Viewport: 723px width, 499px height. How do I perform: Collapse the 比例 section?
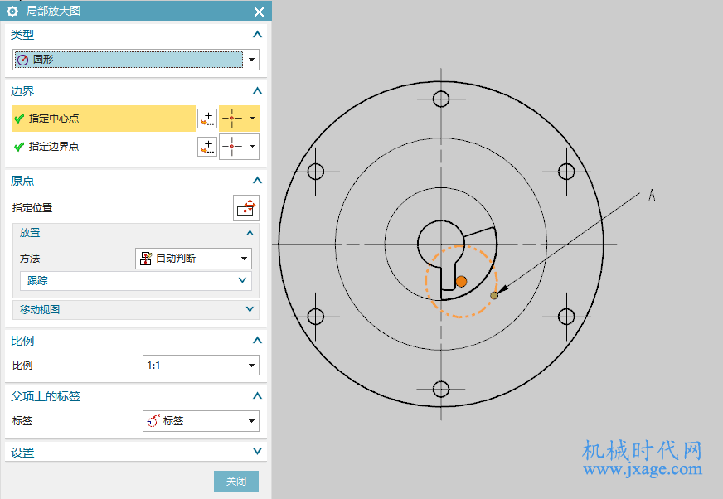(257, 341)
